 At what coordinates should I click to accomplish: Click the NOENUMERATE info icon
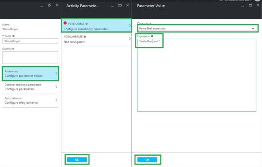(x=85, y=37)
